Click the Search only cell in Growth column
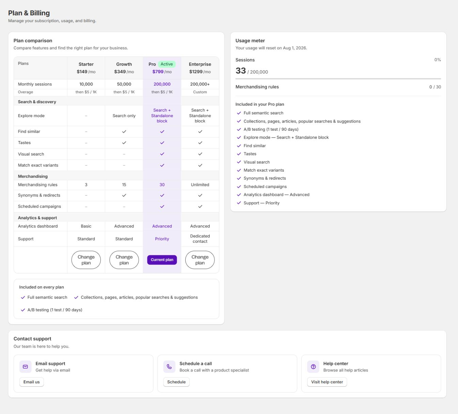The image size is (458, 414). (x=124, y=116)
